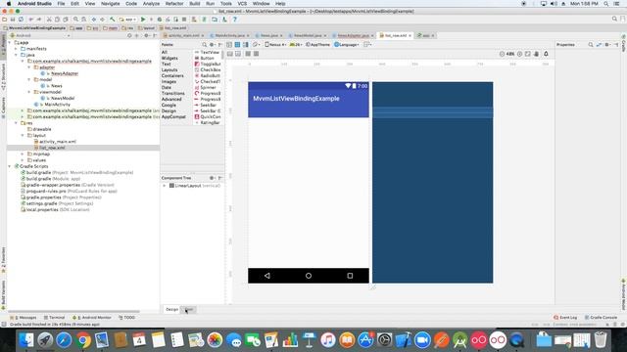Select TextView widget in Palette
Viewport: 627px width, 352px height.
tap(207, 52)
